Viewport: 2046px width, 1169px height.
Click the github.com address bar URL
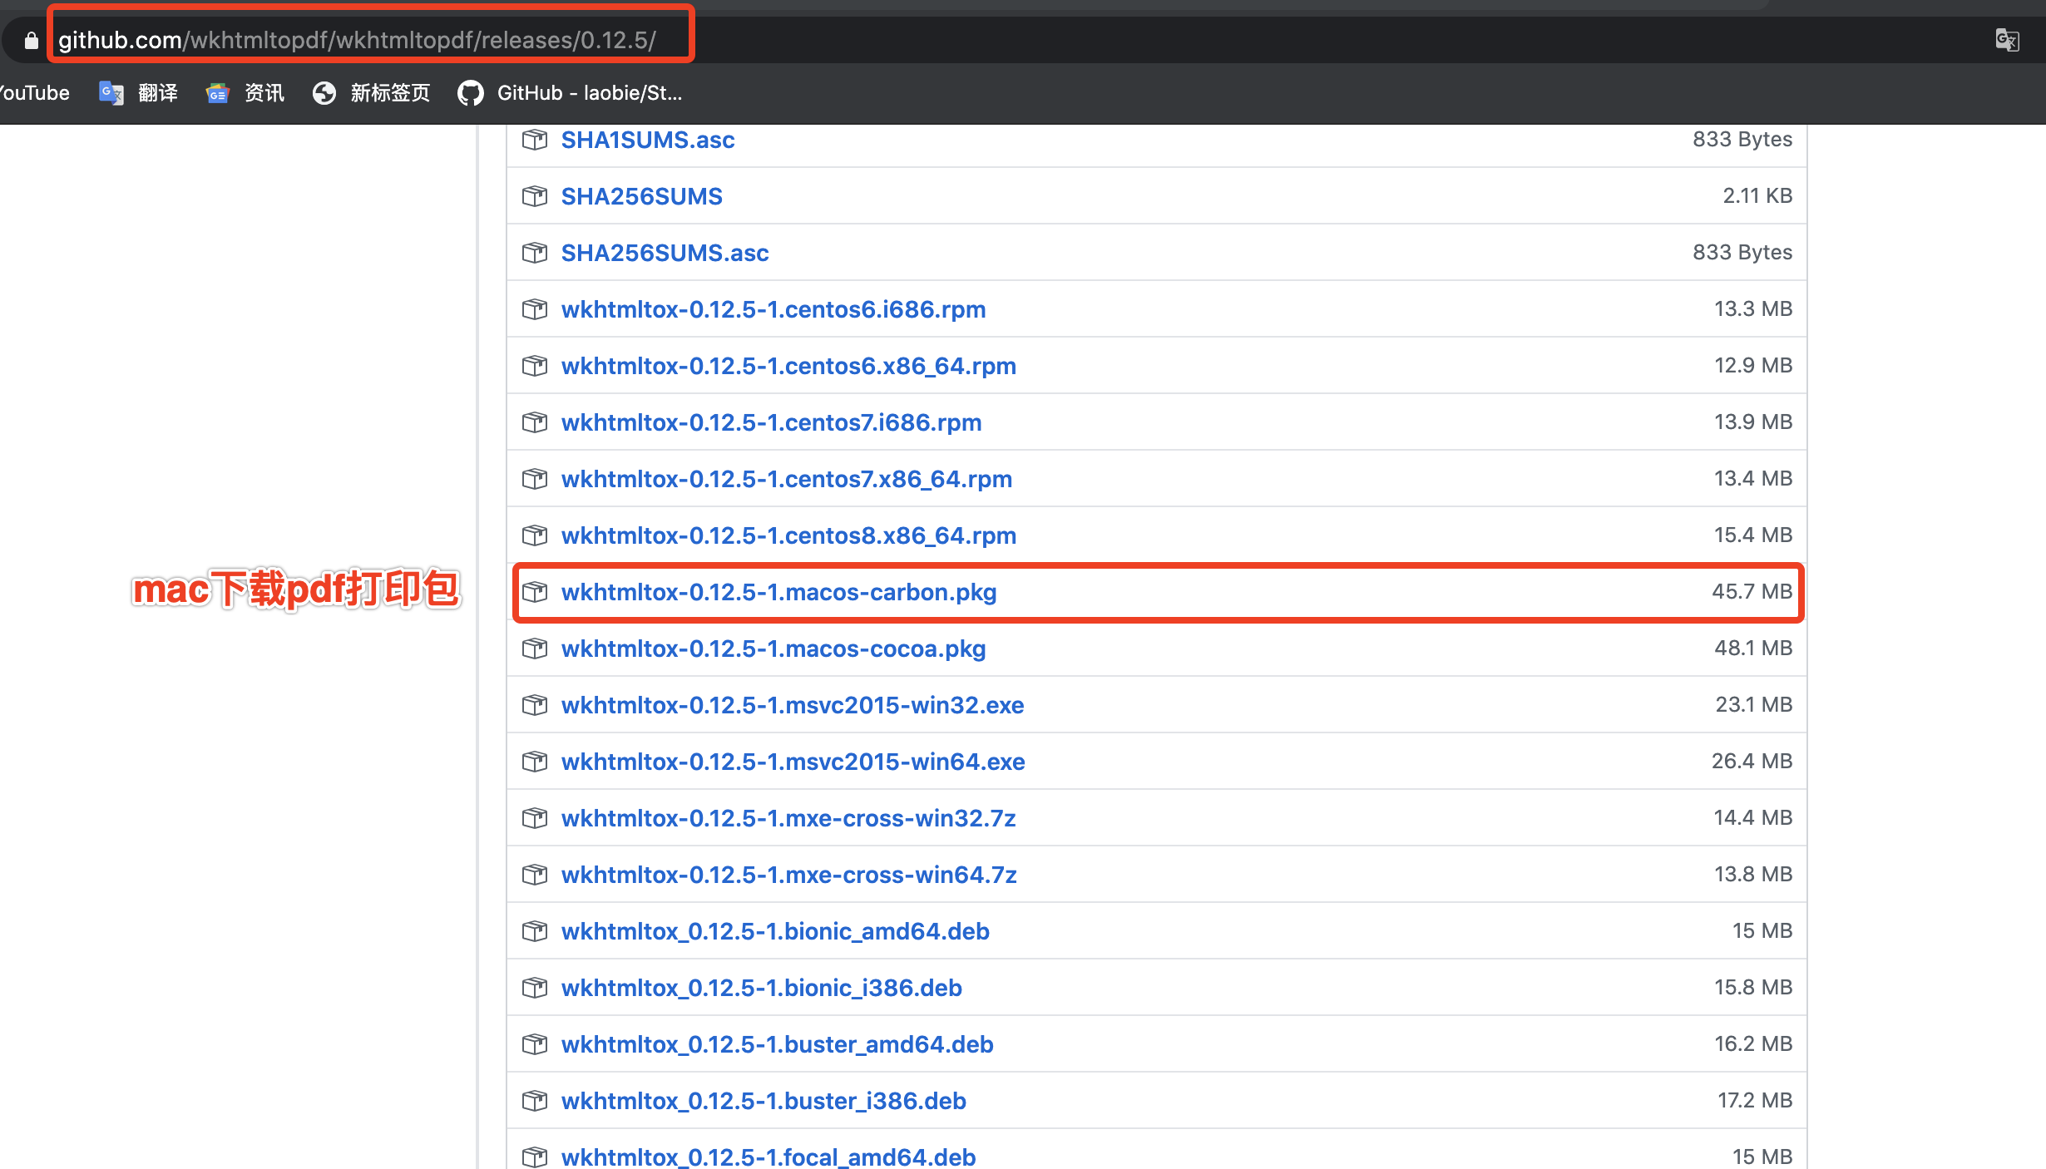358,40
